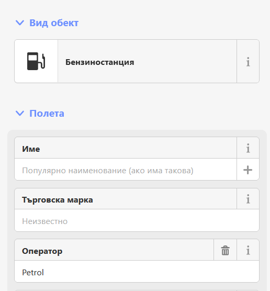Click the Оператор field containing Petrol

[x=137, y=272]
